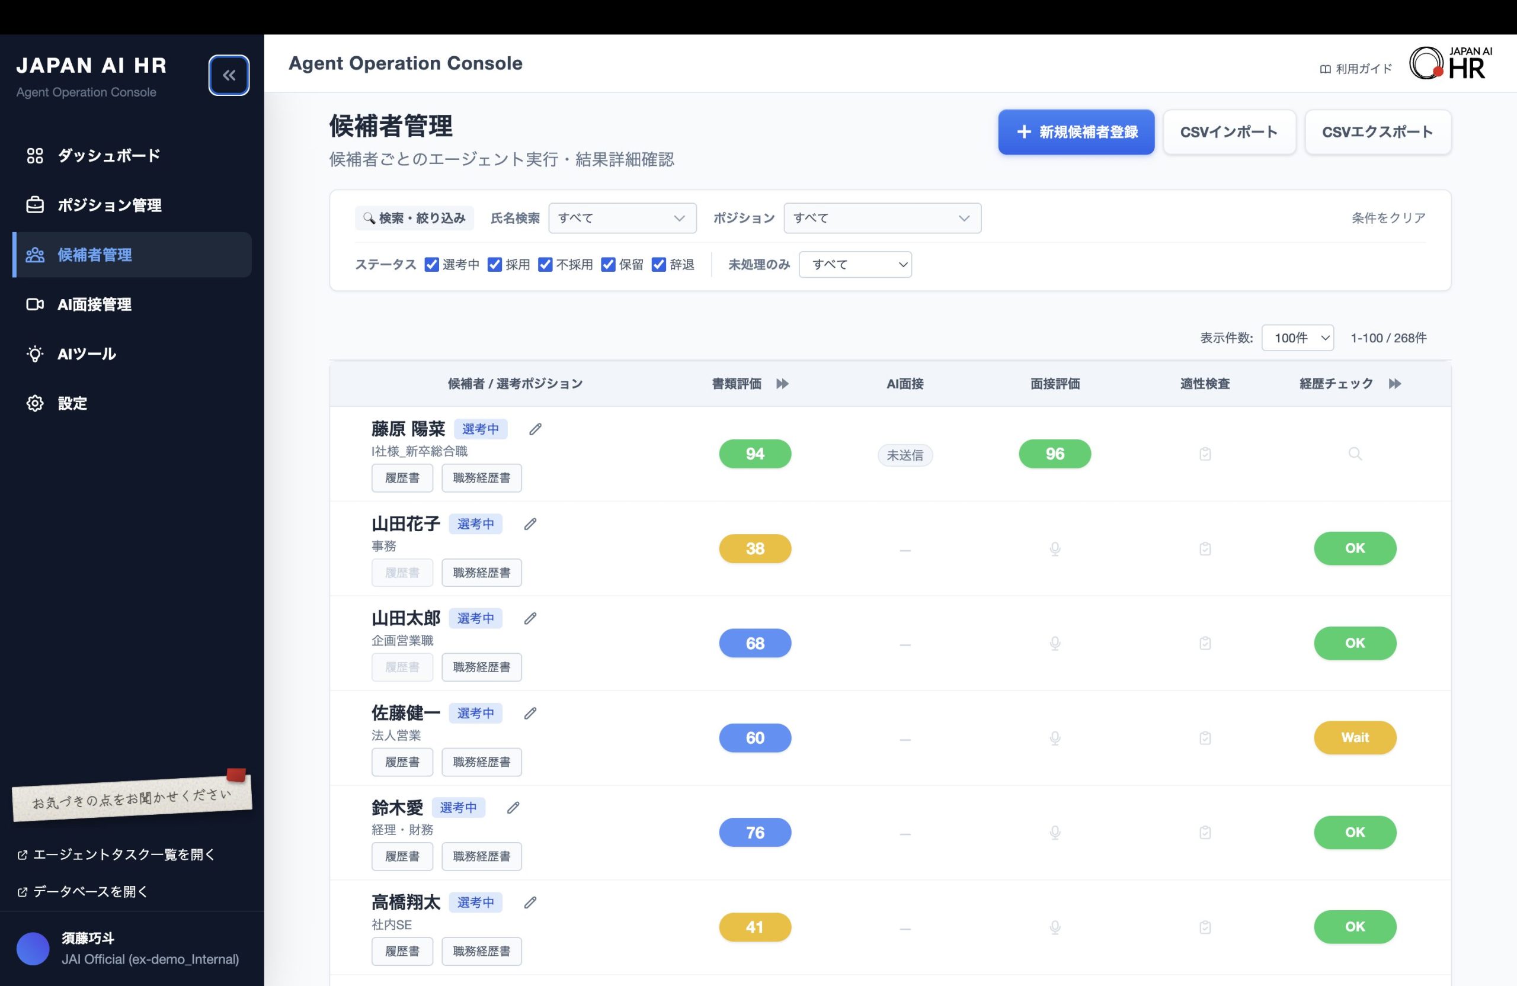Open ダッシュボード in the sidebar

(132, 155)
